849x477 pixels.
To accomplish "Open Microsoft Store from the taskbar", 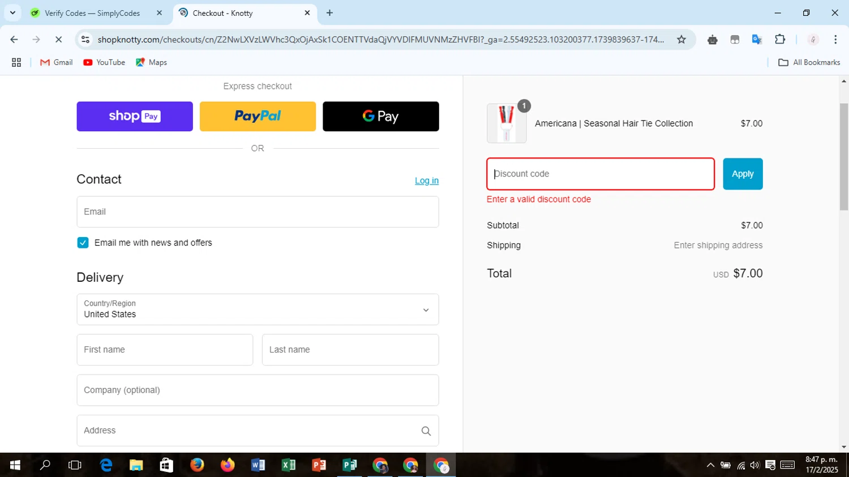I will coord(166,465).
